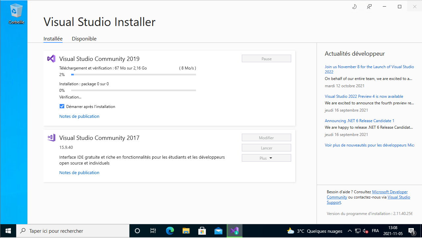Image resolution: width=422 pixels, height=238 pixels.
Task: Click the Visual Studio Community 2019 logo
Action: 51,59
